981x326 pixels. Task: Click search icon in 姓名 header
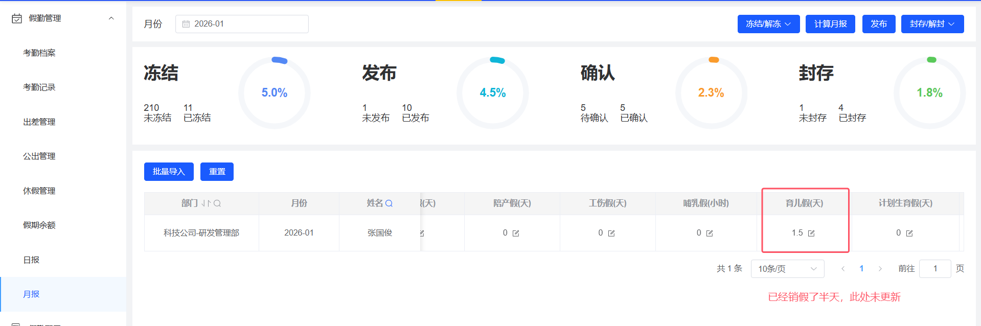pyautogui.click(x=389, y=203)
